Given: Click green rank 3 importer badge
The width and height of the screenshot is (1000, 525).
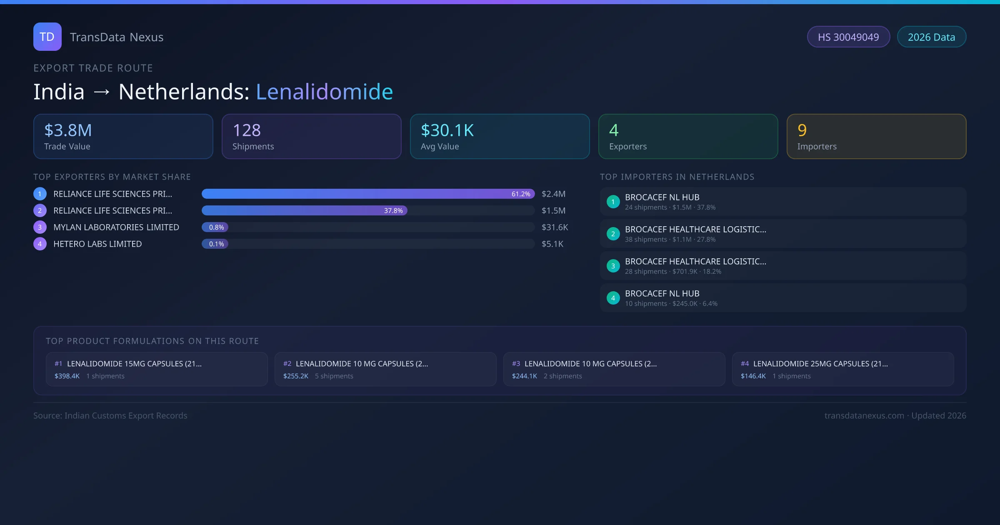Looking at the screenshot, I should 613,266.
